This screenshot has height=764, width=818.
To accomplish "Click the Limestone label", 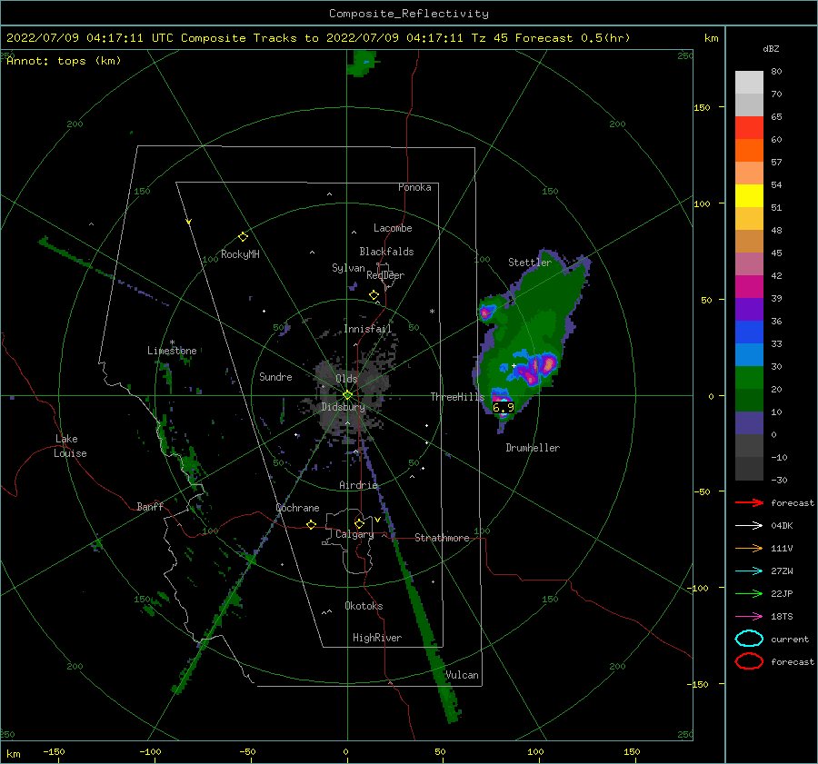I will point(172,351).
